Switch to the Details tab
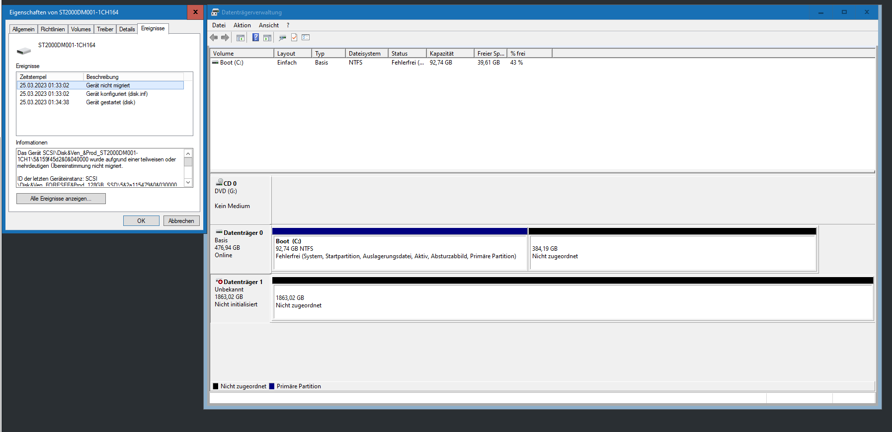The height and width of the screenshot is (432, 892). pos(127,29)
